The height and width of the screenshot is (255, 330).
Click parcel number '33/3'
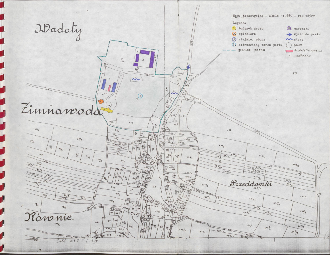[x=80, y=139]
